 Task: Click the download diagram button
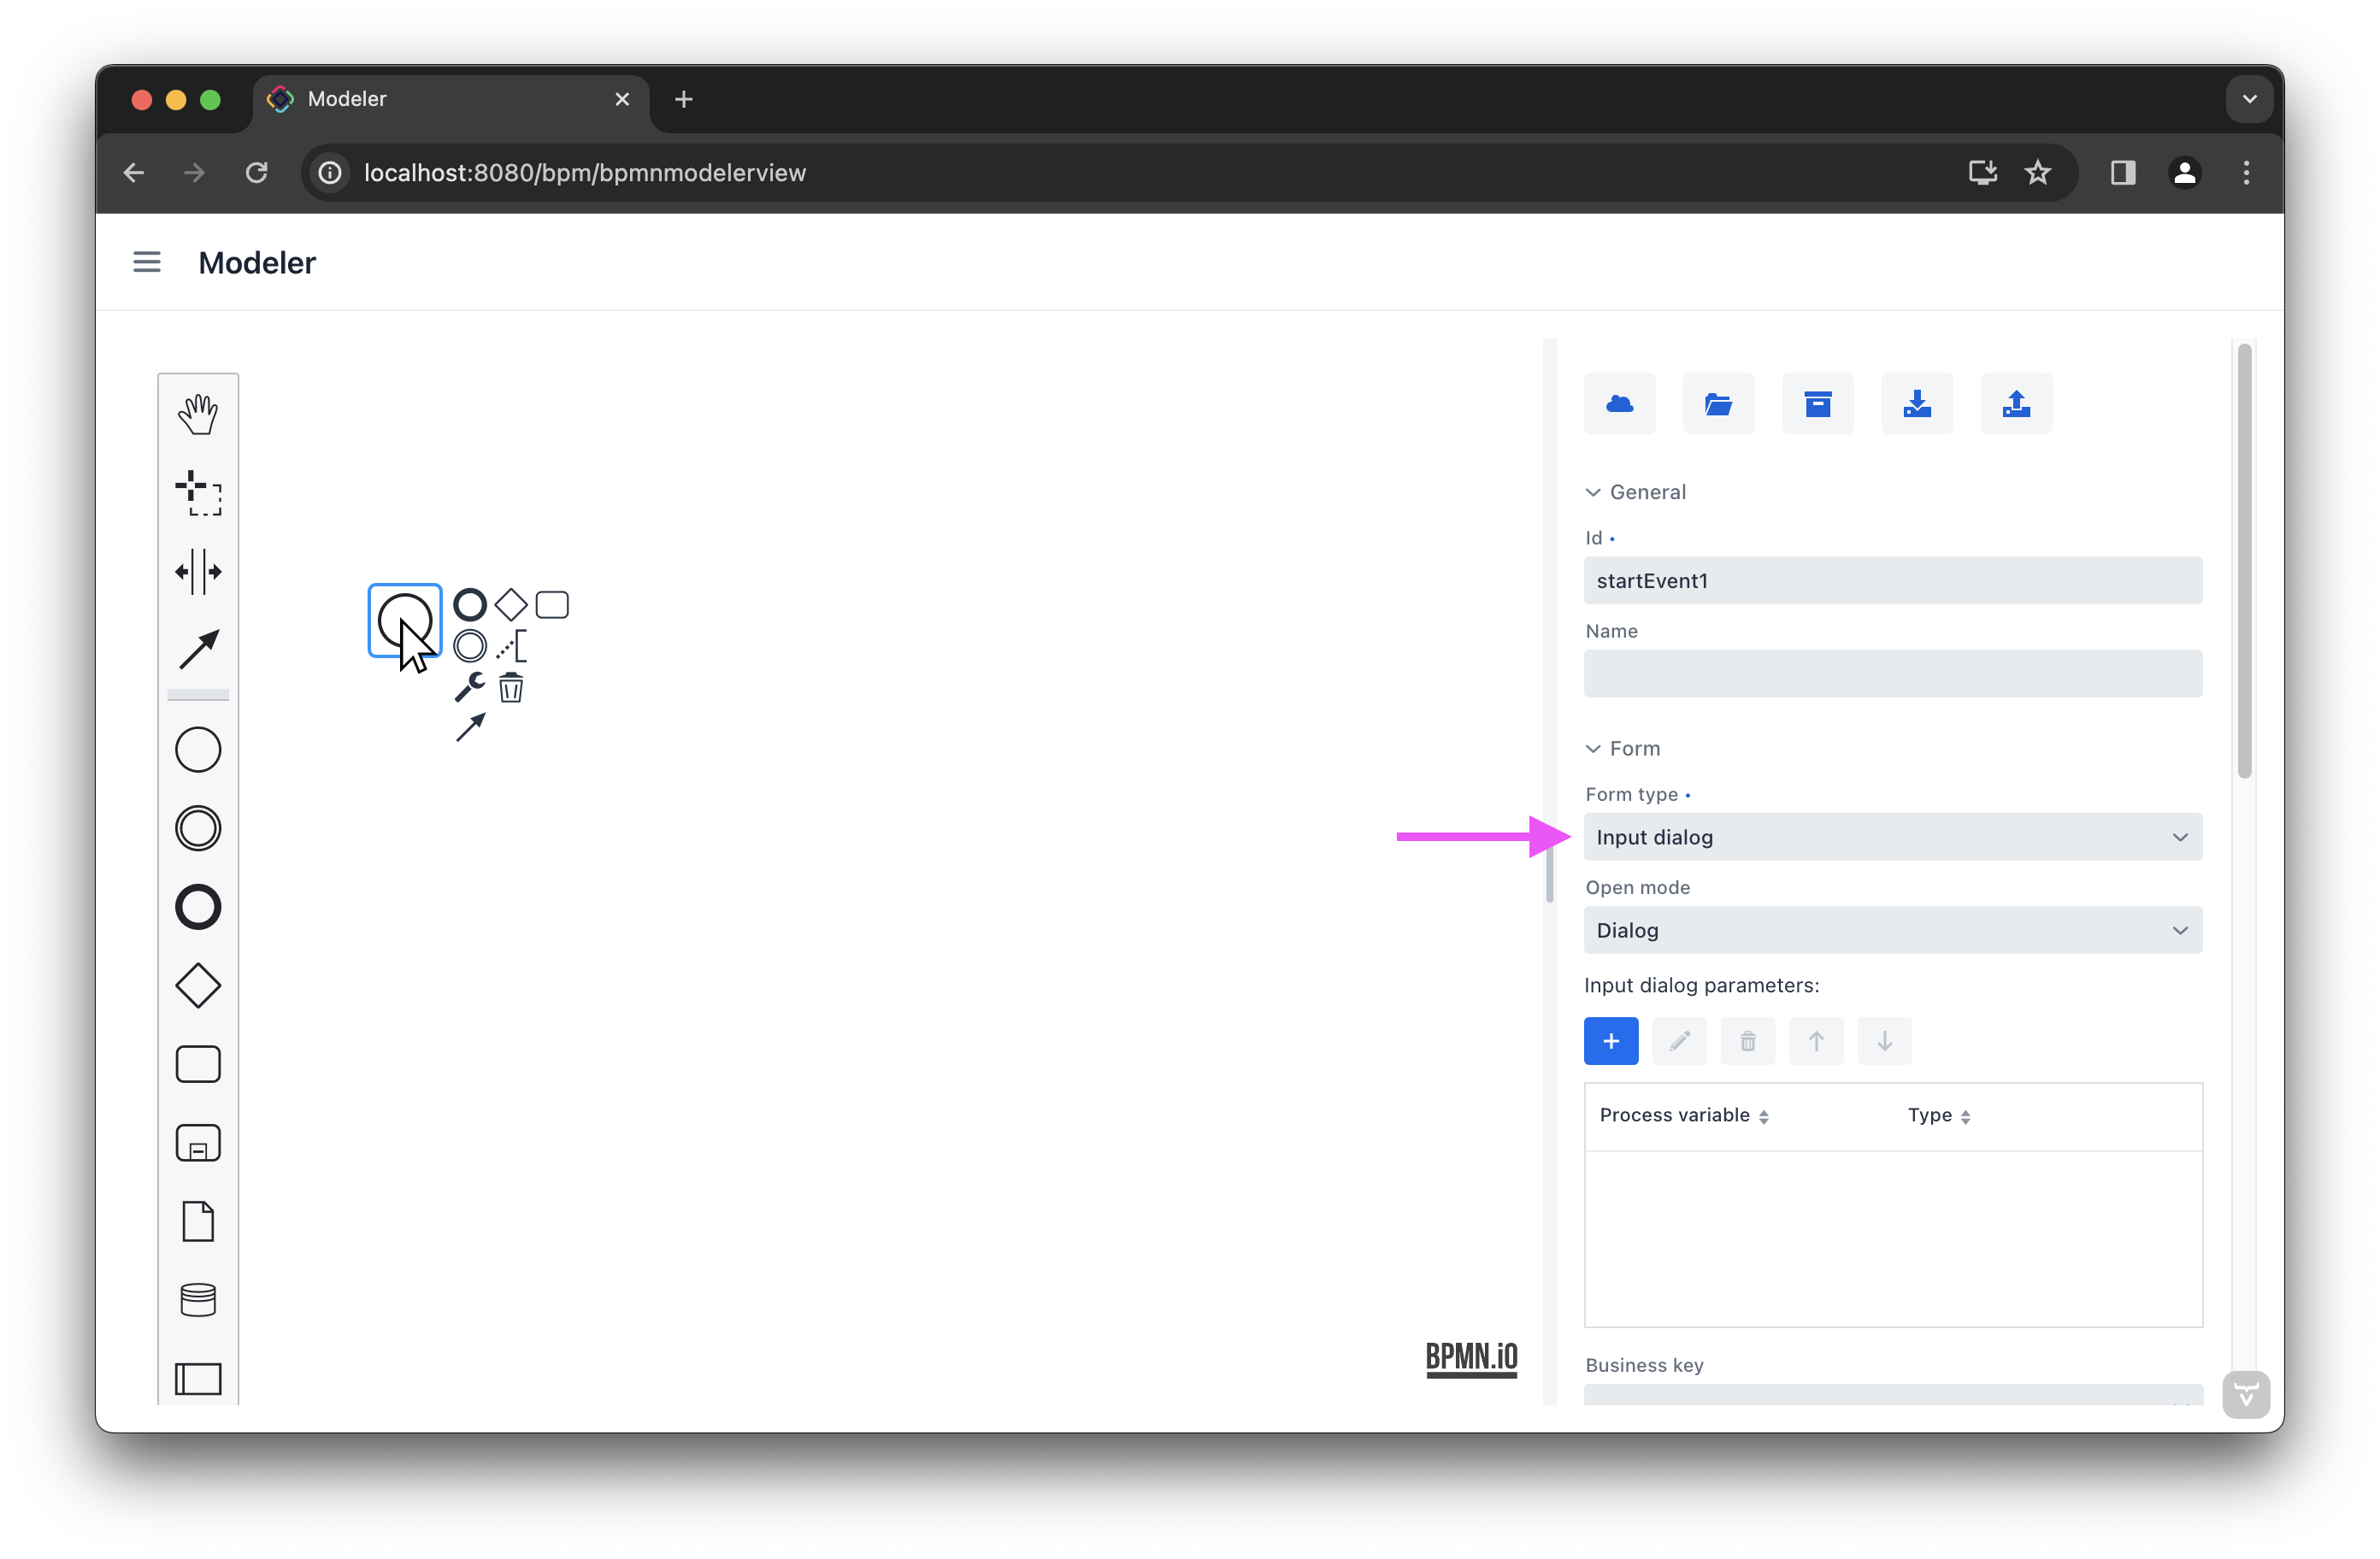(x=1916, y=404)
